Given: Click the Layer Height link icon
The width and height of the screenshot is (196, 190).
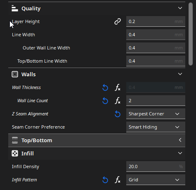Looking at the screenshot, I should tap(118, 21).
